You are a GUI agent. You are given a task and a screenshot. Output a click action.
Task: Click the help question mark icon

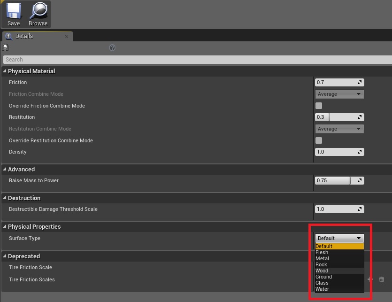112,47
